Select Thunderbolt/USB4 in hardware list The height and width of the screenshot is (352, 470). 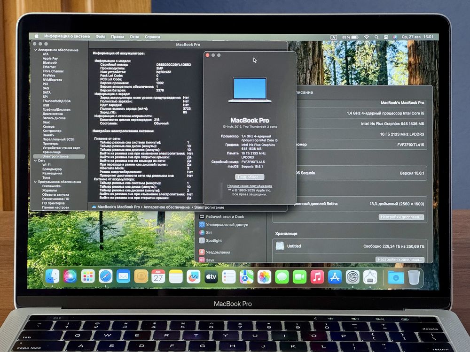56,101
